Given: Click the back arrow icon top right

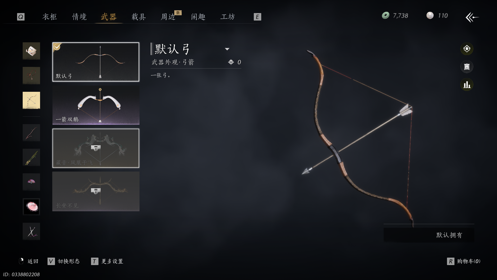Looking at the screenshot, I should (x=472, y=17).
